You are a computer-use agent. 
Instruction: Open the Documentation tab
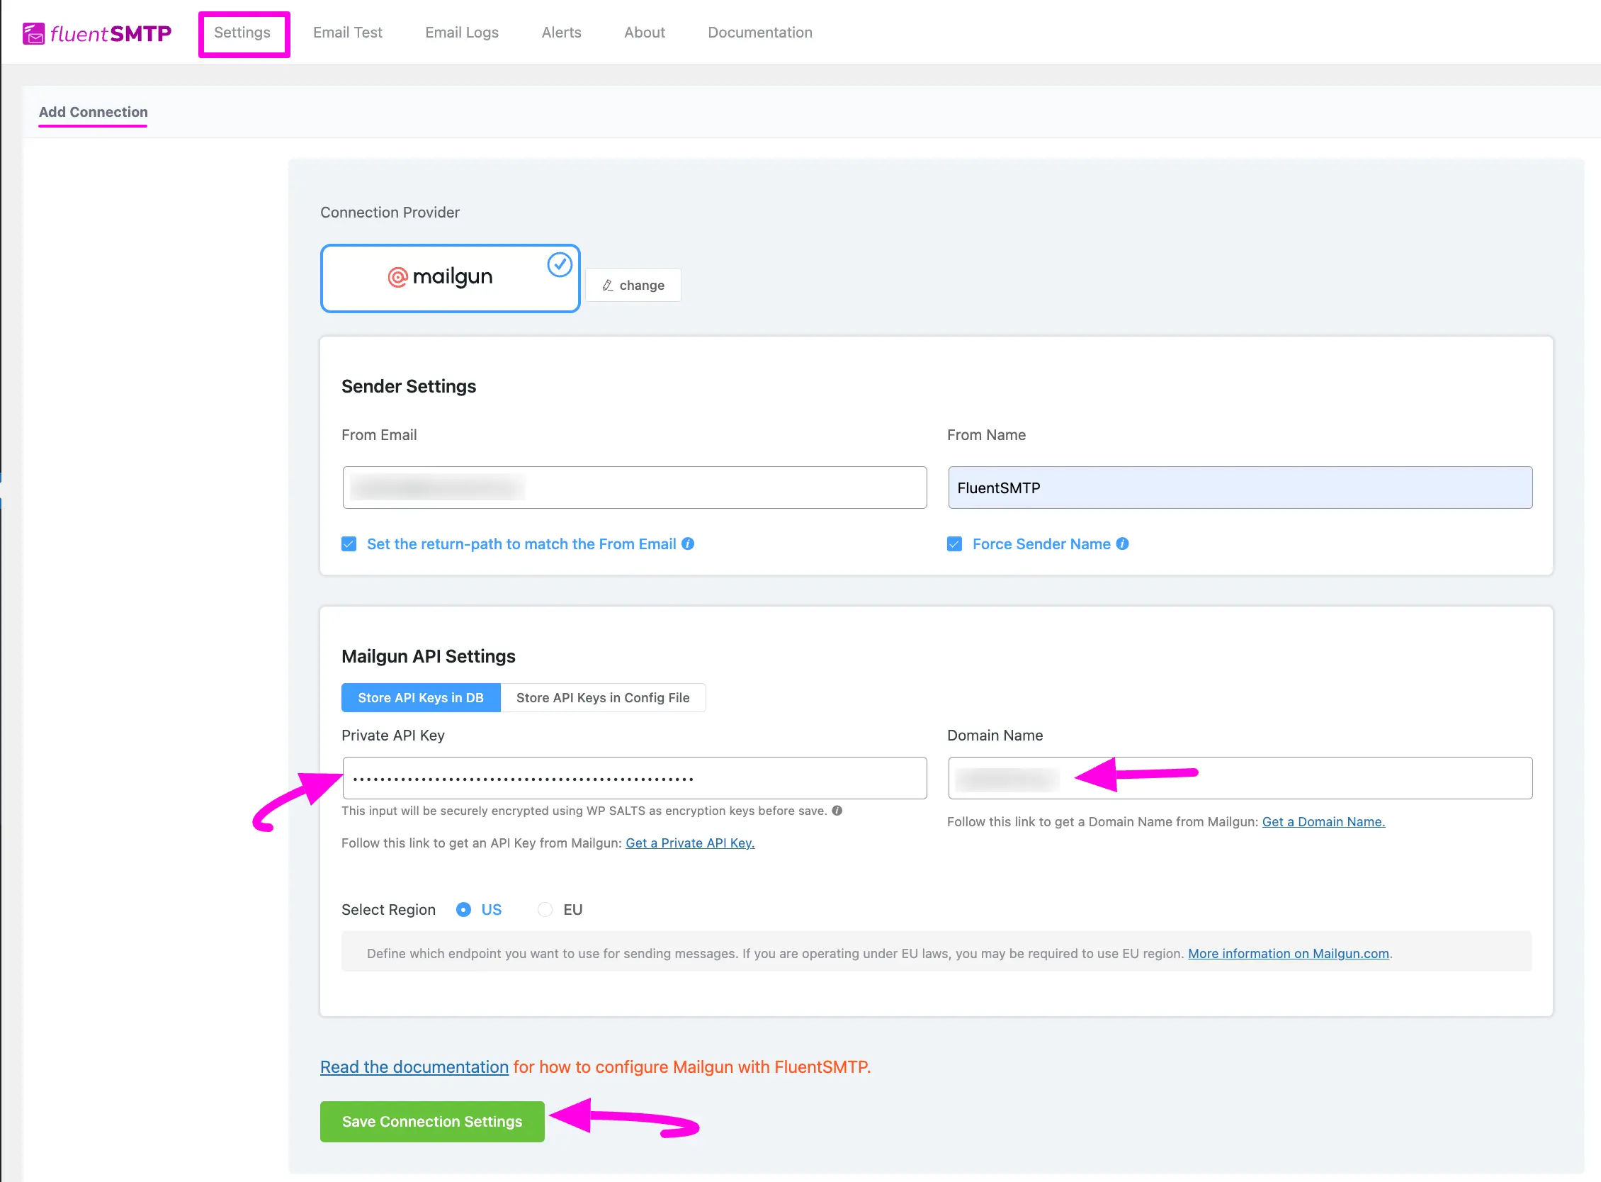[759, 33]
